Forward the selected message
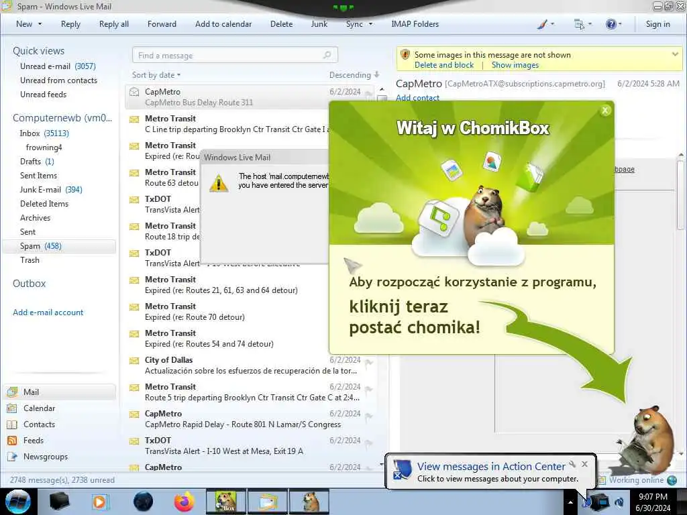Viewport: 687px width, 515px height. click(162, 24)
